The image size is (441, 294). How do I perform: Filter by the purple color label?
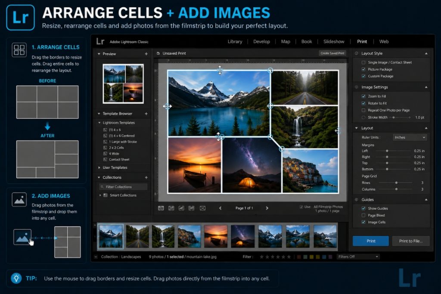coord(330,257)
